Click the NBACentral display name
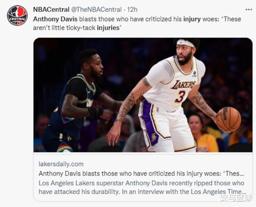This screenshot has width=256, height=207. 51,10
